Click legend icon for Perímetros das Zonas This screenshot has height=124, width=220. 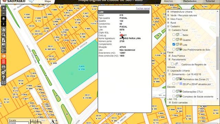181,79
